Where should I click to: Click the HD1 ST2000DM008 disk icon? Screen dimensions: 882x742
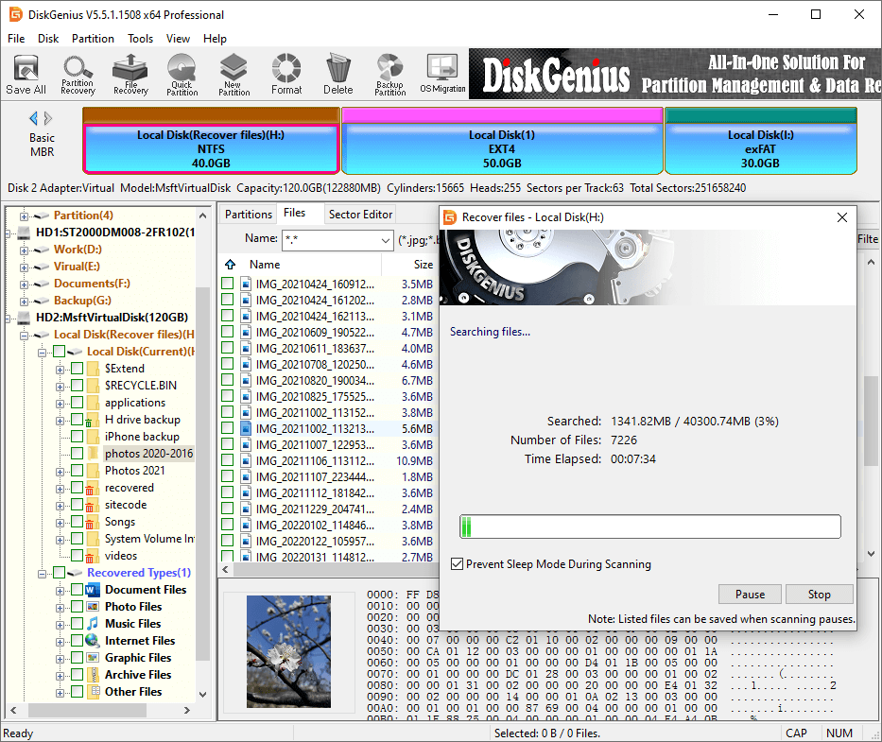[24, 233]
